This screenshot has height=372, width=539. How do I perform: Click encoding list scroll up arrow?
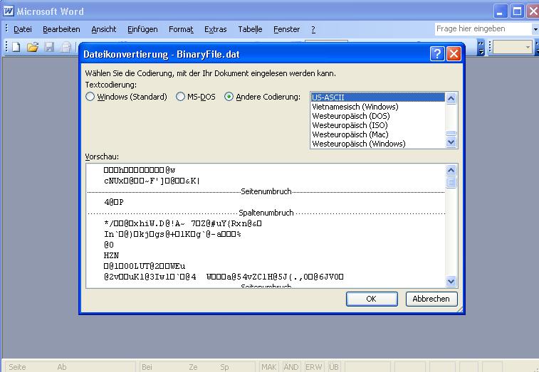(451, 98)
